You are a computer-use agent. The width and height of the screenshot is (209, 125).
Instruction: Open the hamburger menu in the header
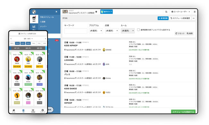[195, 12]
